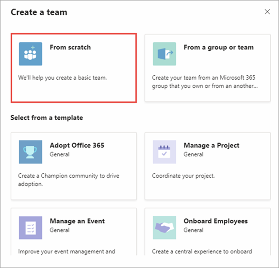The height and width of the screenshot is (268, 279).
Task: Click 'Coordinate your project' description
Action: [x=183, y=176]
